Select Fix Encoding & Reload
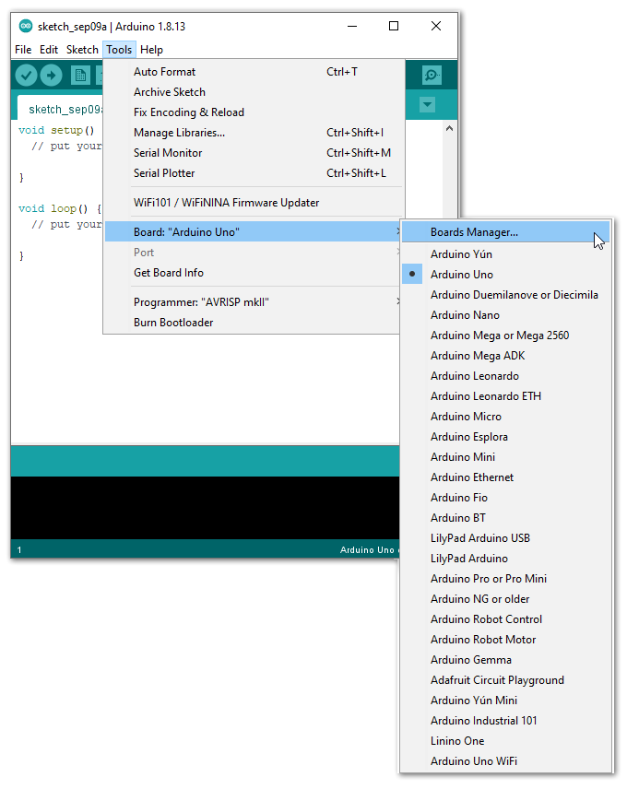The width and height of the screenshot is (627, 789). [x=254, y=112]
